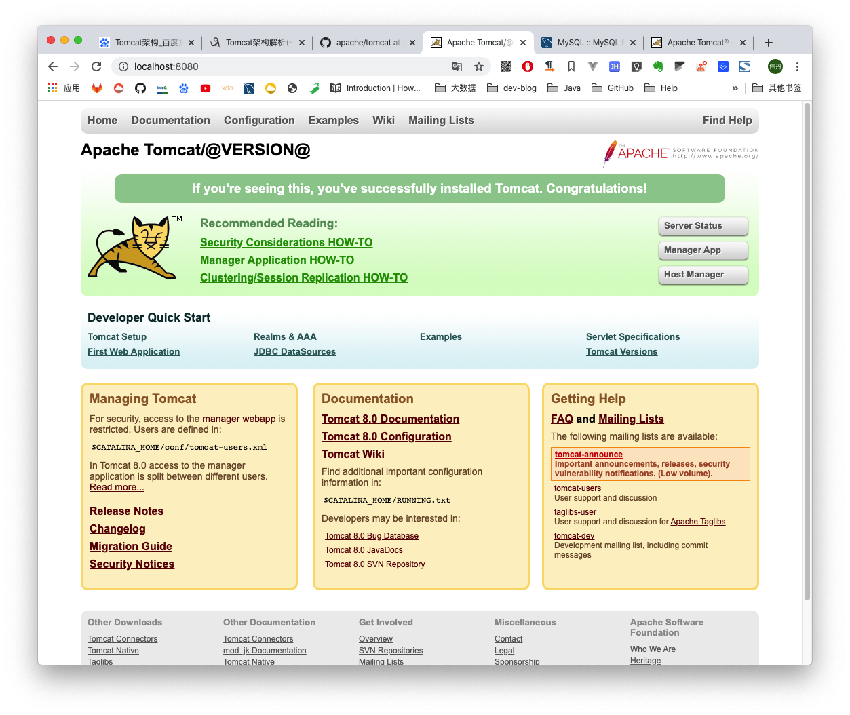
Task: View site information for localhost:8080
Action: click(x=123, y=66)
